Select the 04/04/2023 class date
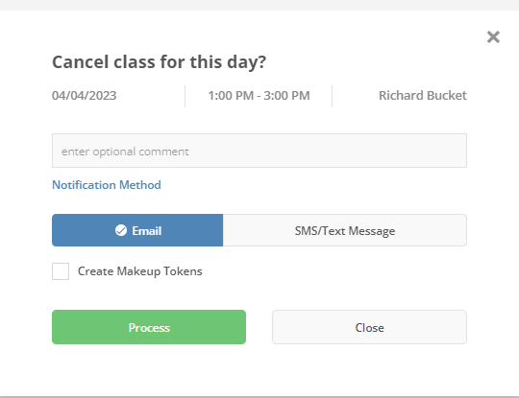This screenshot has height=398, width=519. pos(84,96)
